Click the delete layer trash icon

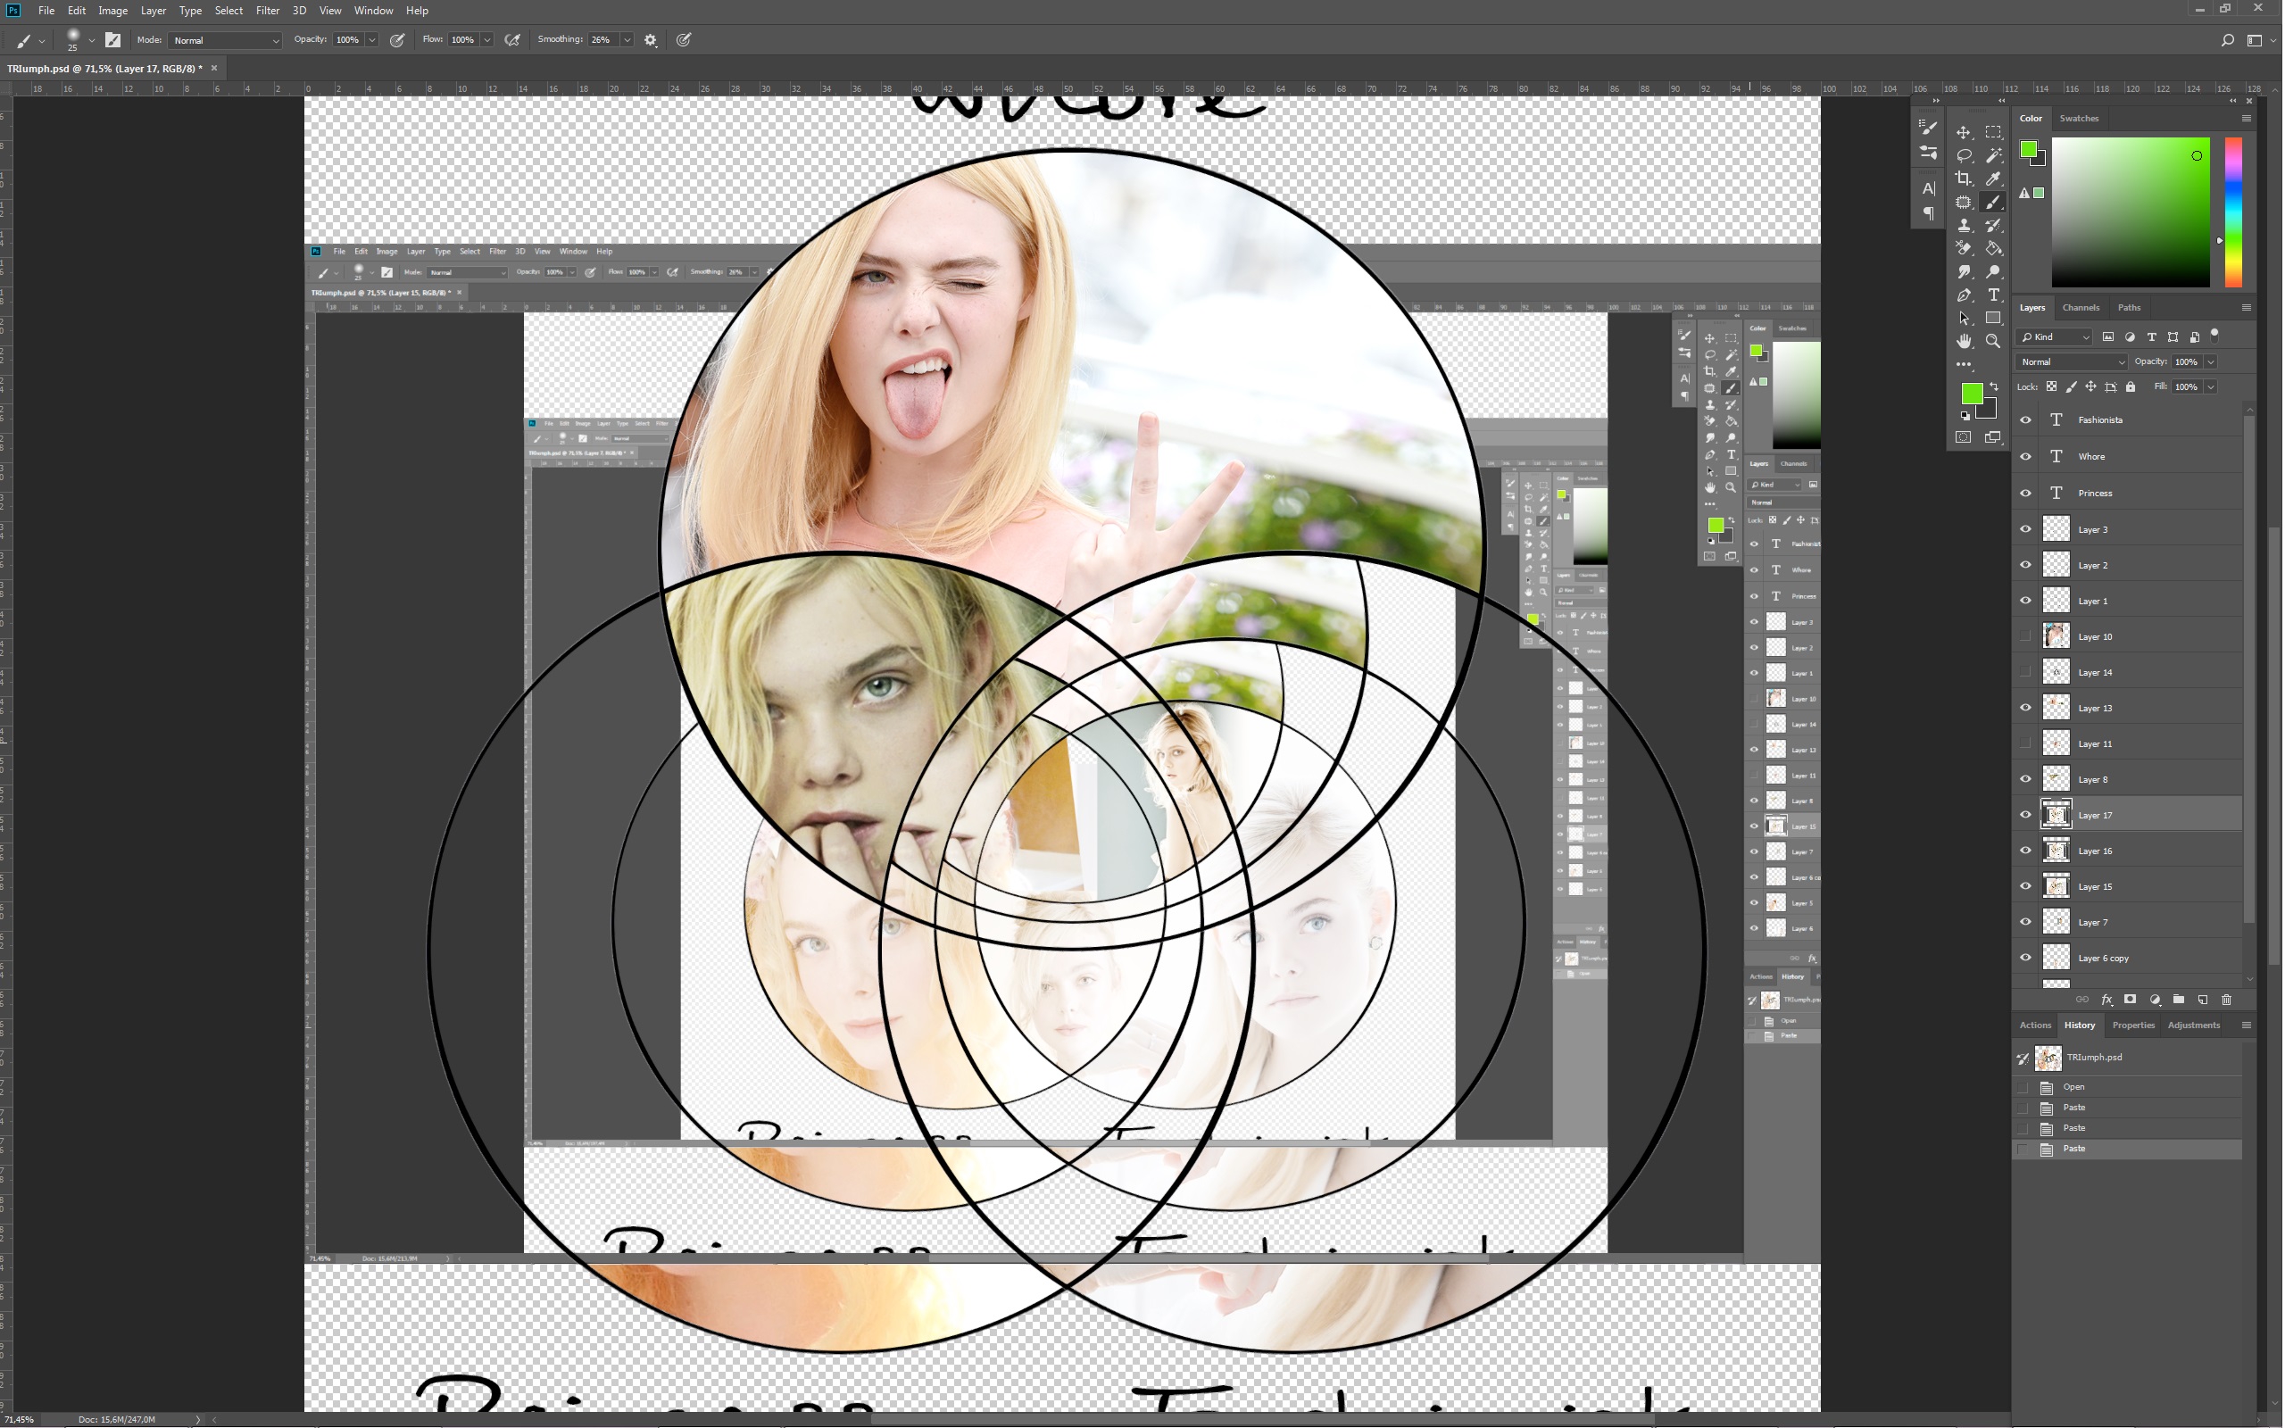coord(2227,1000)
